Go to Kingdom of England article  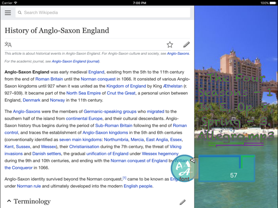click(x=126, y=86)
